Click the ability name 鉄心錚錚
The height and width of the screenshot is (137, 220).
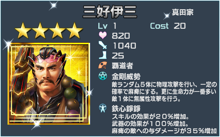pyautogui.click(x=126, y=109)
